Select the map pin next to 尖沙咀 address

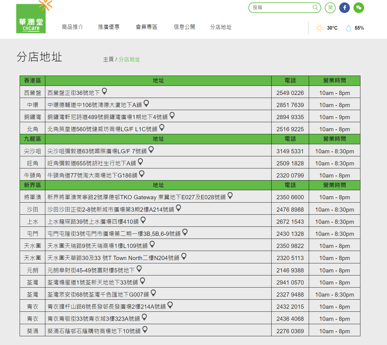[x=151, y=149]
